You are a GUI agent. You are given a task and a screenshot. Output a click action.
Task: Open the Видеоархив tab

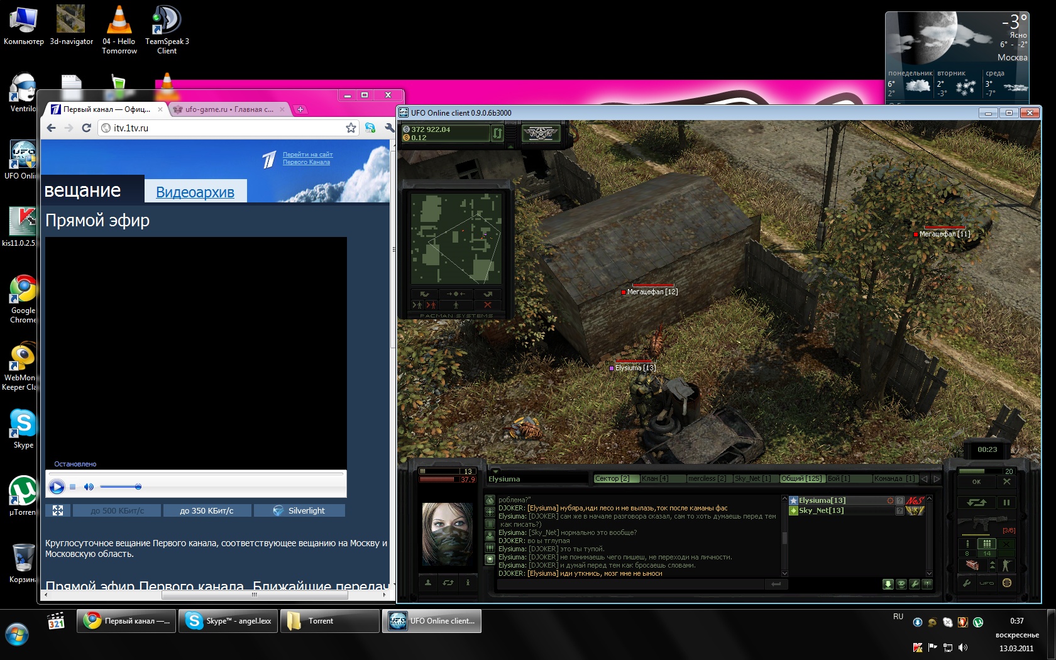195,192
